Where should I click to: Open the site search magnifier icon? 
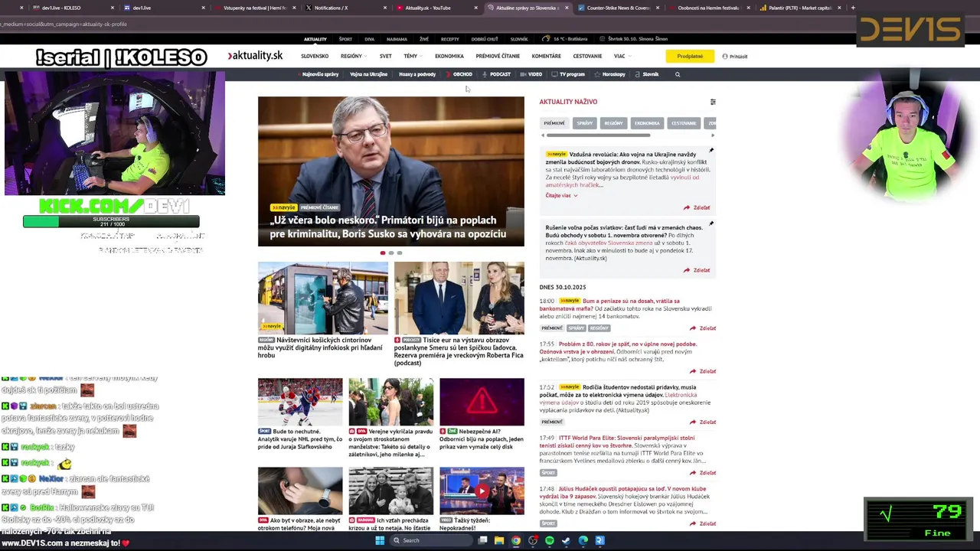[677, 74]
